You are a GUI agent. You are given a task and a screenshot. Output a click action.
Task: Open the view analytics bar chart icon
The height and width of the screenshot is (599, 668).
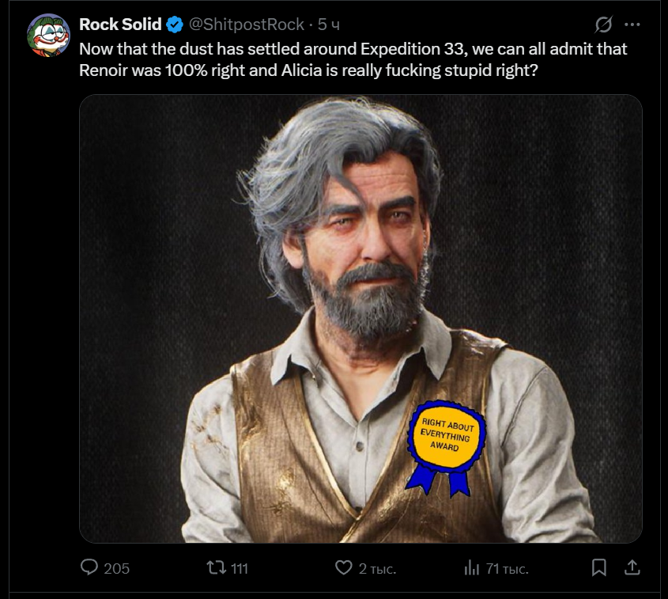click(x=472, y=567)
